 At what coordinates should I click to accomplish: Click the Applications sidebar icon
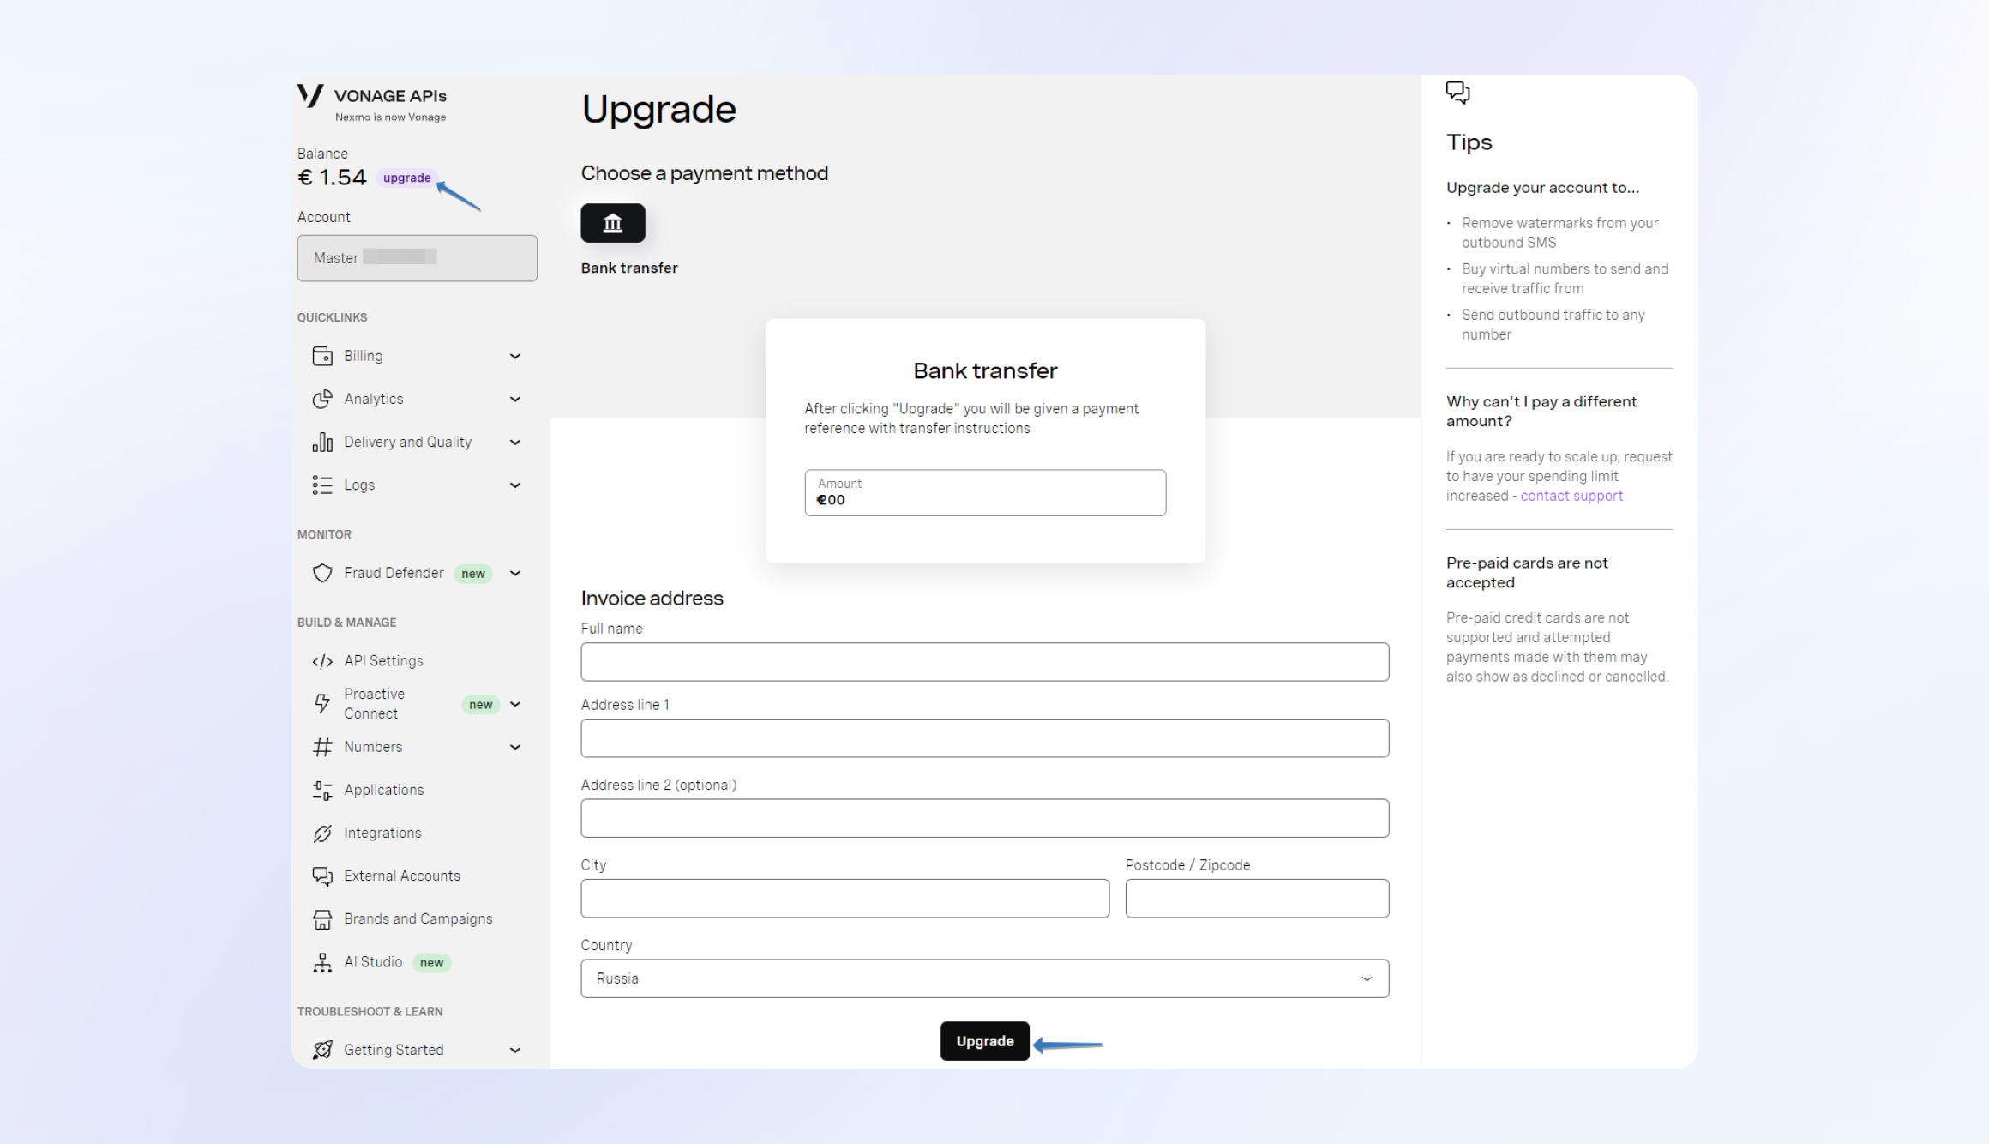(x=322, y=790)
